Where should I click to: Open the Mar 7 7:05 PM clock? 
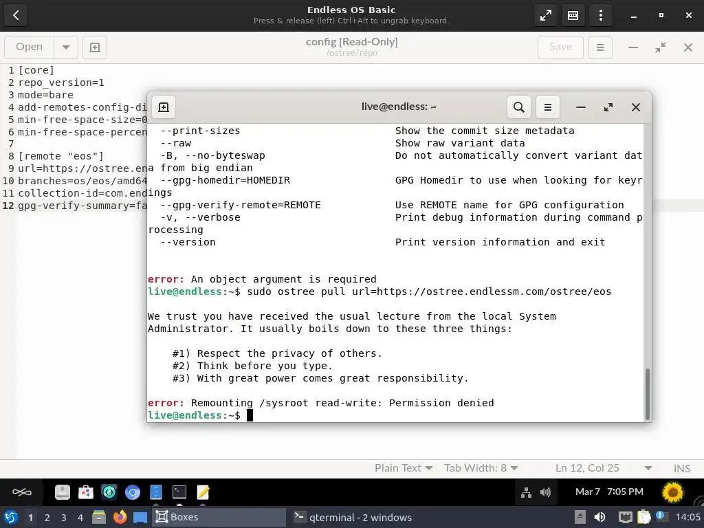point(609,492)
